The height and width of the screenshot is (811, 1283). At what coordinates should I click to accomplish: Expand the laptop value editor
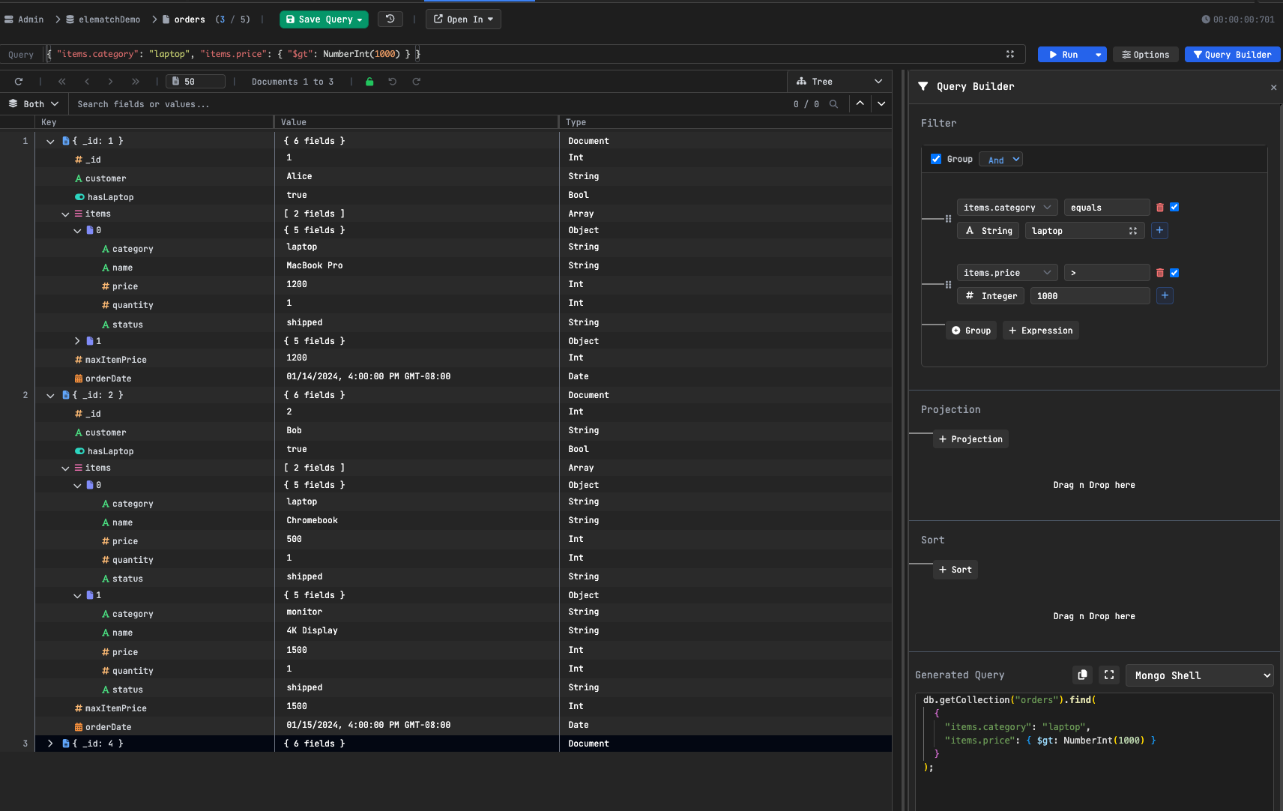(1133, 231)
